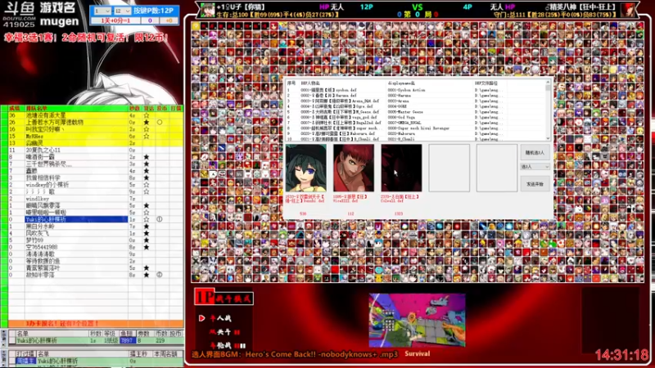This screenshot has width=655, height=368.
Task: Select the windlkey queue row
Action: point(95,199)
